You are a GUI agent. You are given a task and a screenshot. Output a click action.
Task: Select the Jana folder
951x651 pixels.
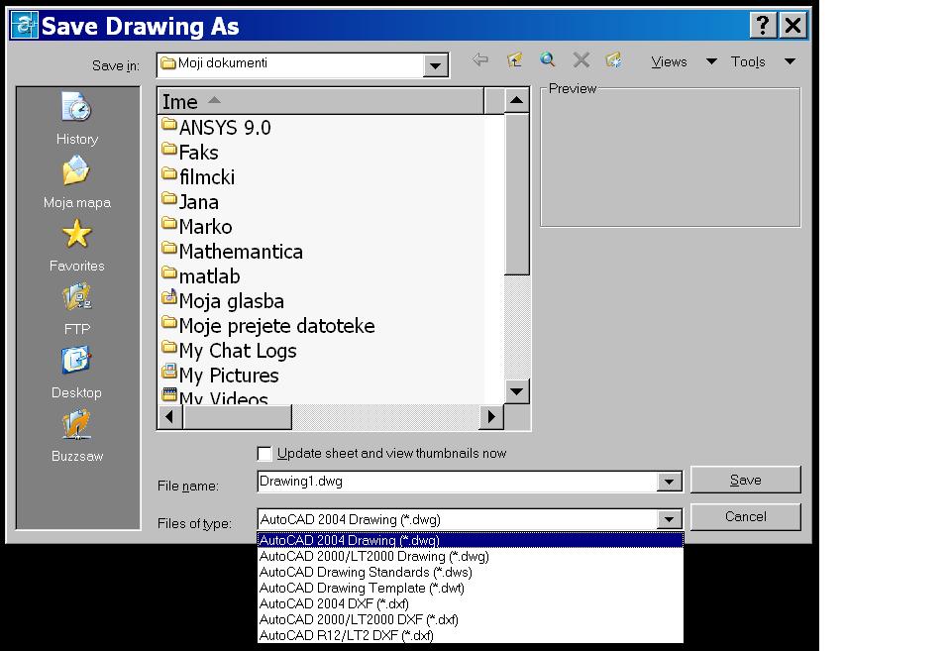click(x=190, y=202)
